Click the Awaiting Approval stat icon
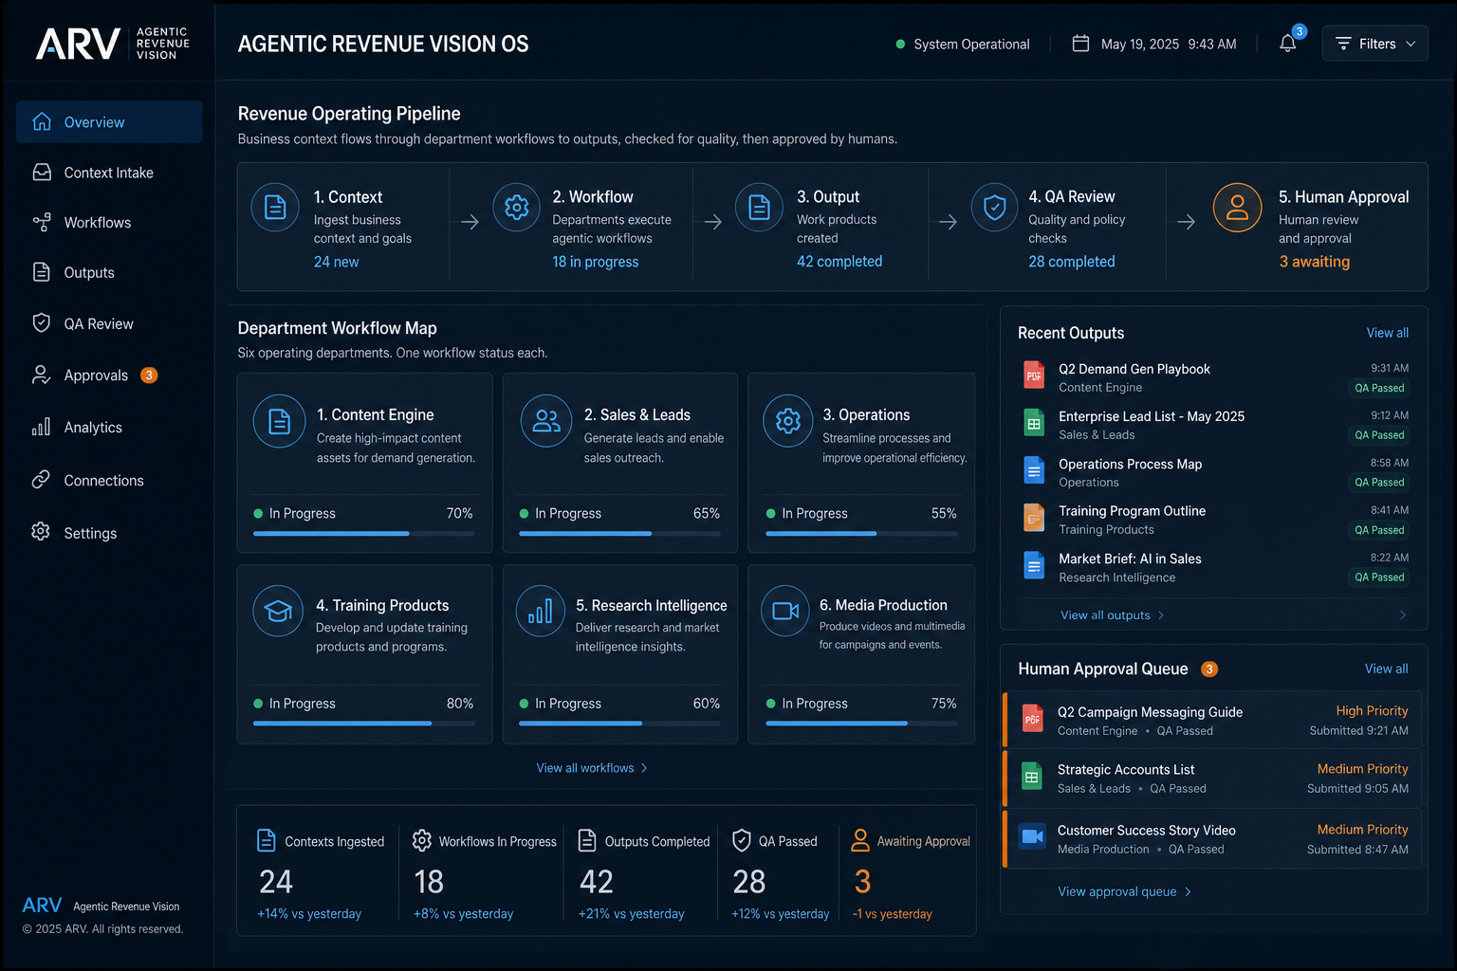The width and height of the screenshot is (1457, 971). click(x=860, y=840)
